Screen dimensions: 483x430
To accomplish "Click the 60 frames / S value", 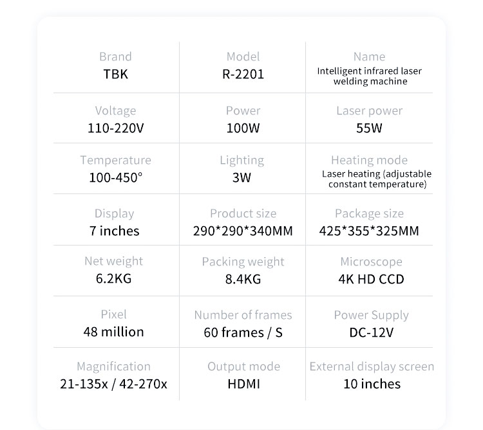I will (243, 332).
